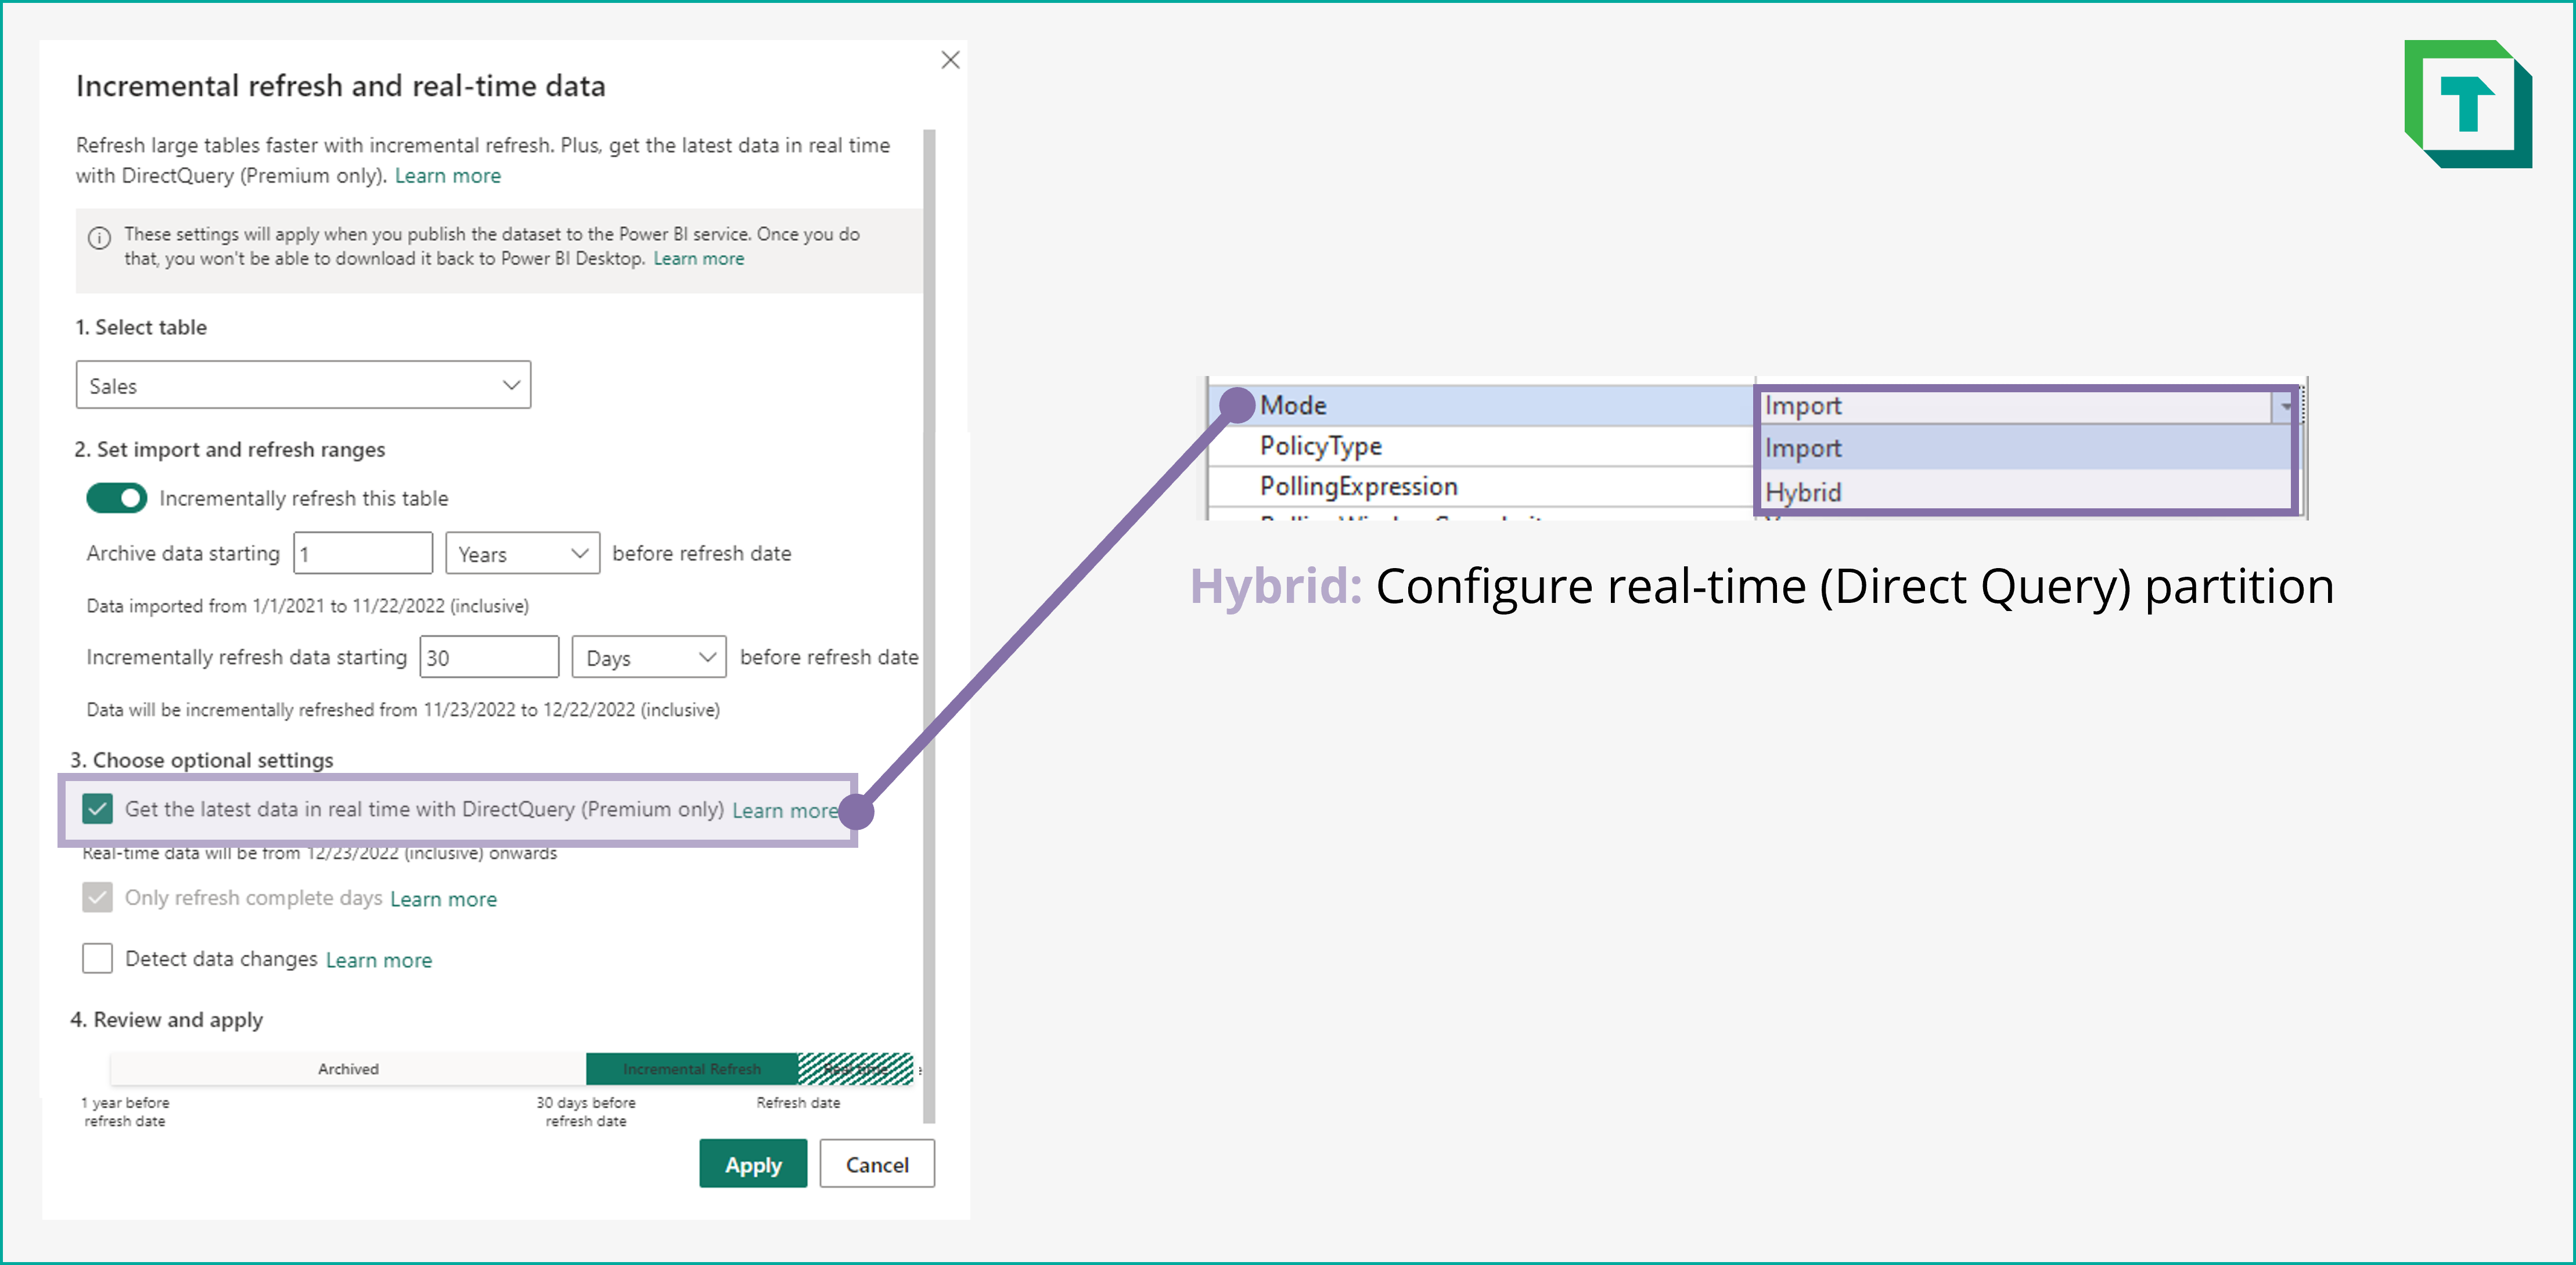Screen dimensions: 2576x1265
Task: Open Learn more for Only refresh complete days
Action: 443,899
